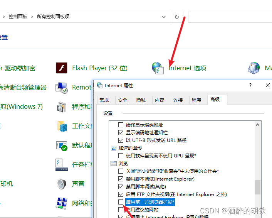Click the help question mark button
Screen dimensions: 272x218
[250, 85]
